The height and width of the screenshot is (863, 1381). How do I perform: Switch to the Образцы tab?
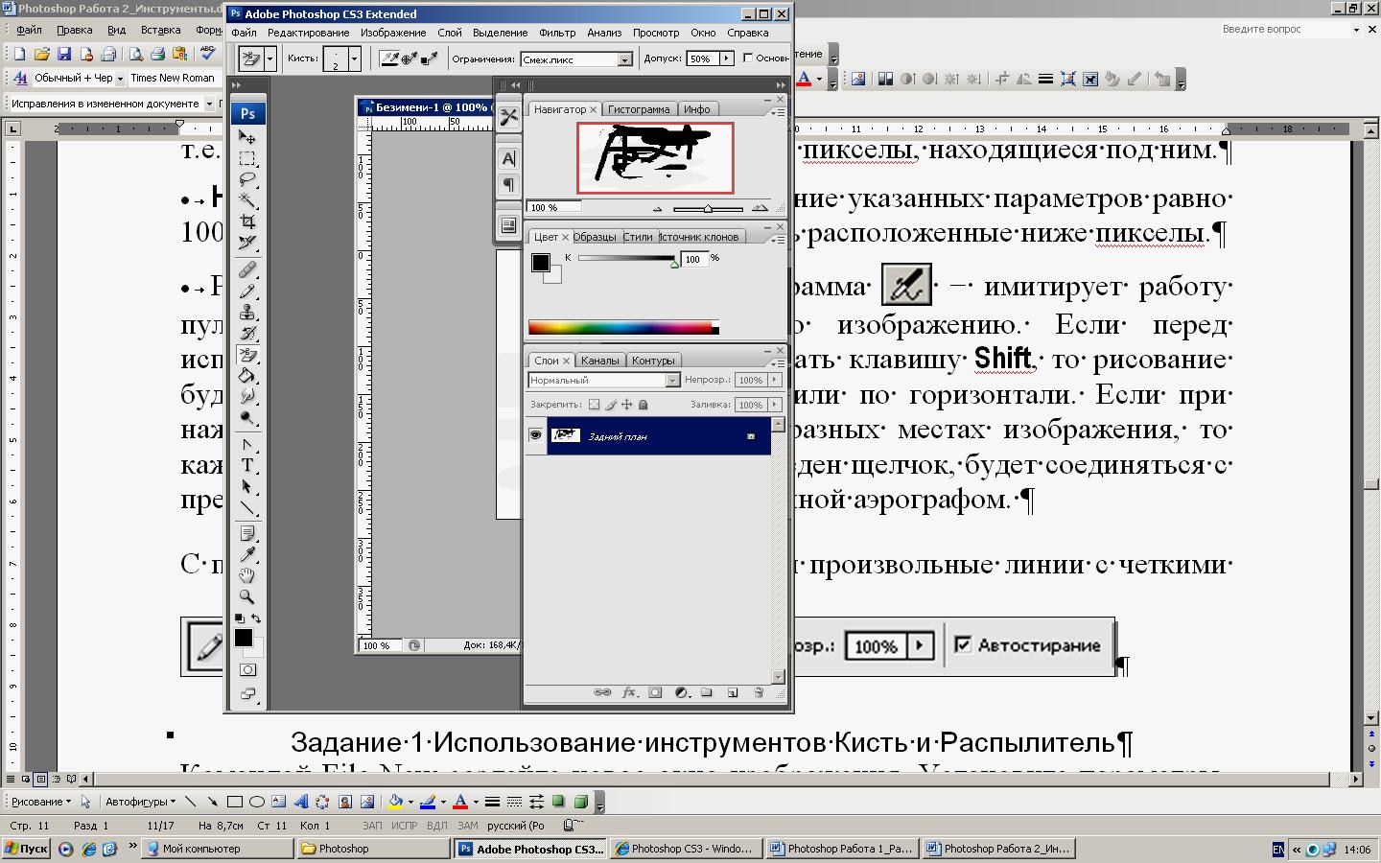click(x=595, y=237)
